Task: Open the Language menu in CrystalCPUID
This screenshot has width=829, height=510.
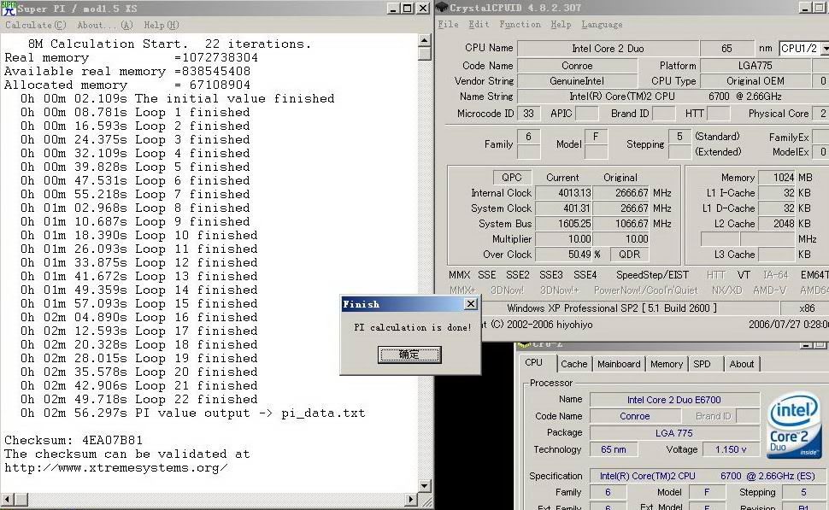Action: pyautogui.click(x=602, y=25)
